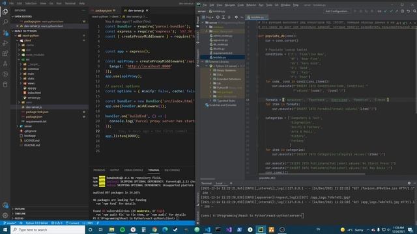Click Add Configuration button in PyCharm
The width and height of the screenshot is (417, 234).
coord(337,11)
